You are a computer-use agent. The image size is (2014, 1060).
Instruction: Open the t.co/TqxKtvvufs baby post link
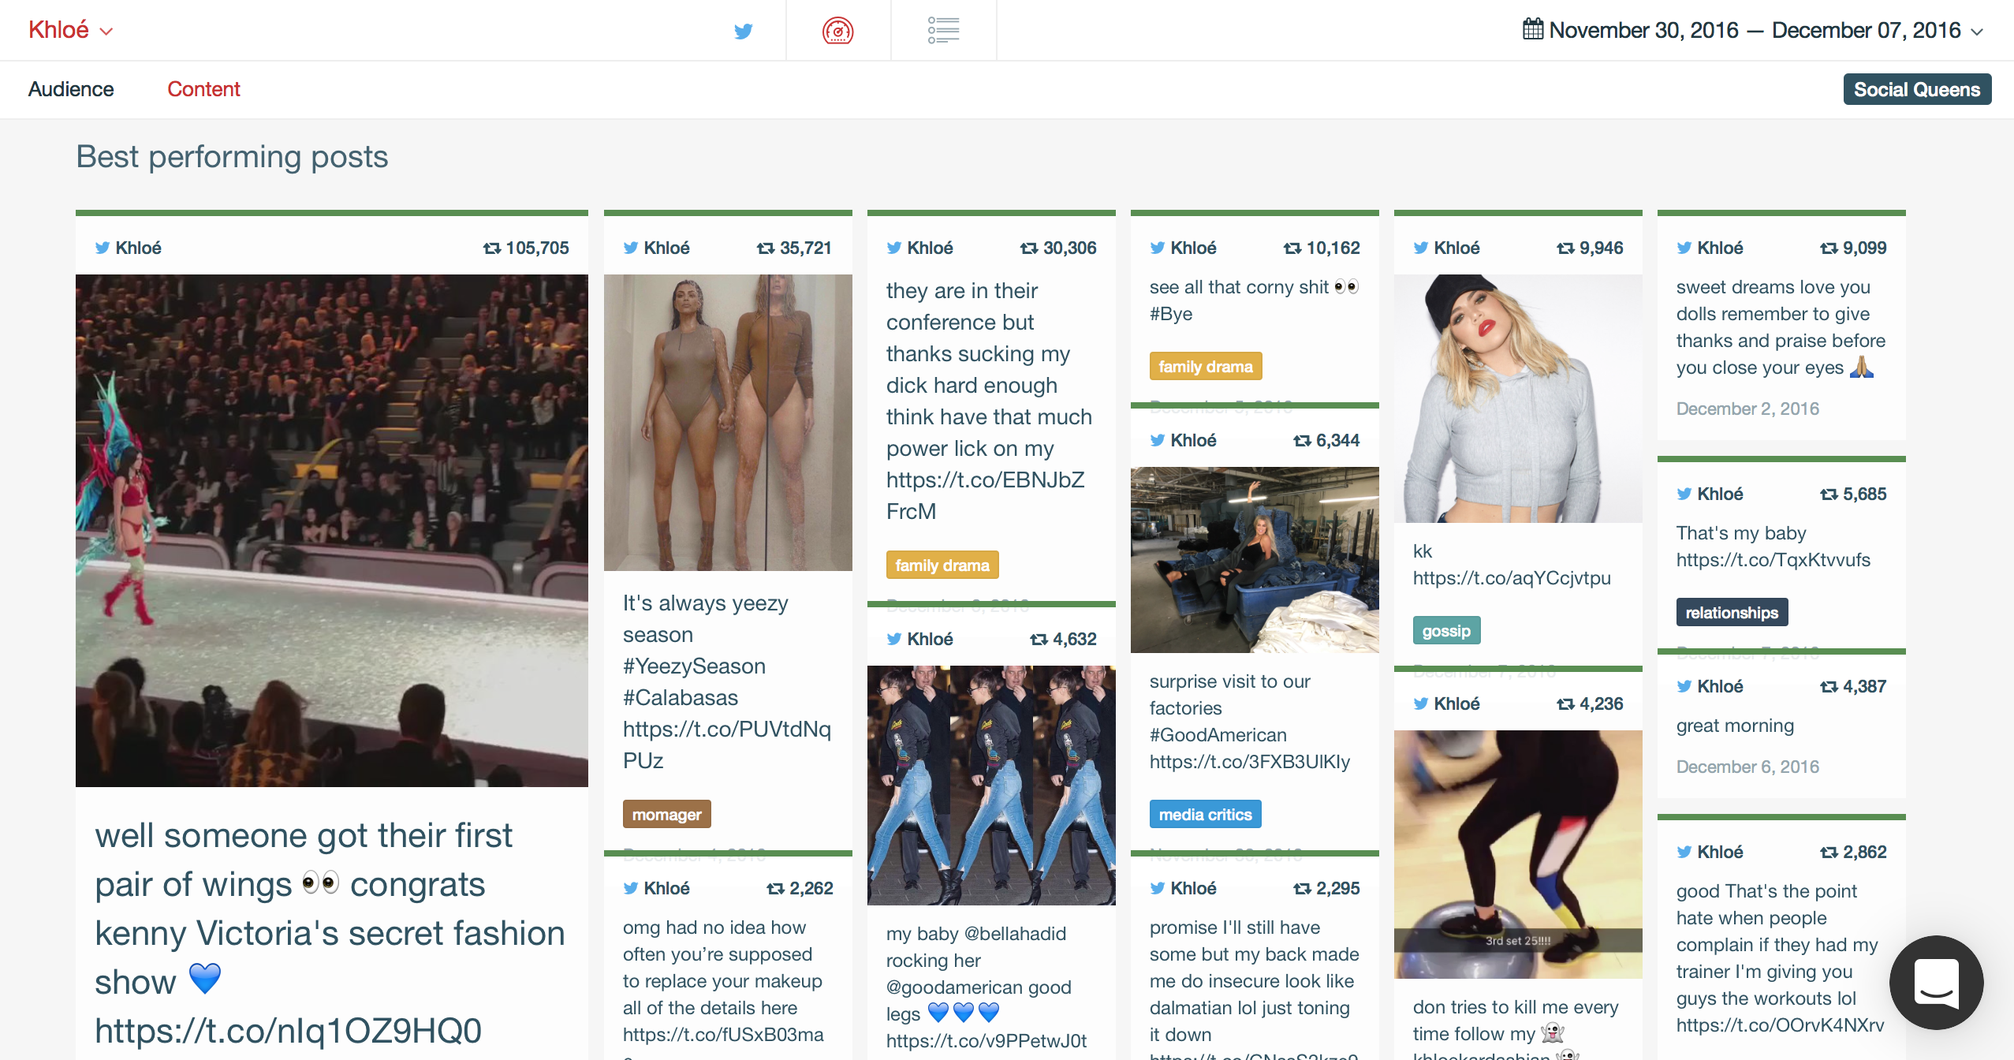click(1773, 560)
